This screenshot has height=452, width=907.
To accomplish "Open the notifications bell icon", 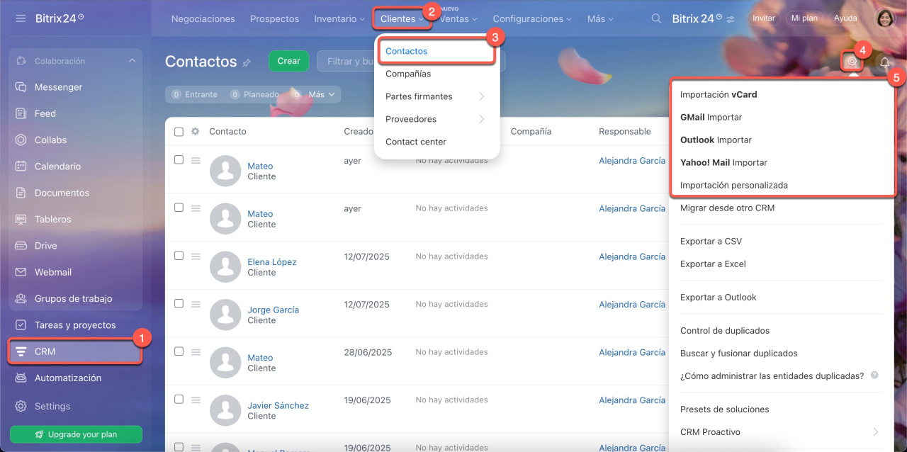I will pyautogui.click(x=884, y=62).
